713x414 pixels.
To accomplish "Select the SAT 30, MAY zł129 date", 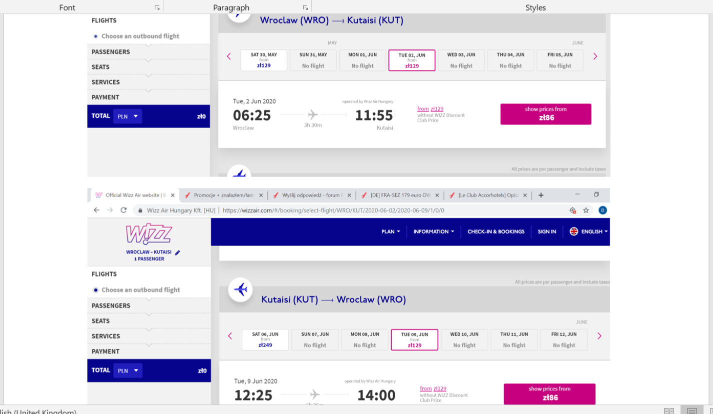I will (x=264, y=60).
